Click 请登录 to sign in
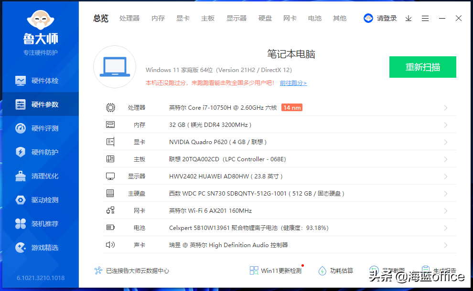Screen dimensions: 473x291 coord(387,19)
